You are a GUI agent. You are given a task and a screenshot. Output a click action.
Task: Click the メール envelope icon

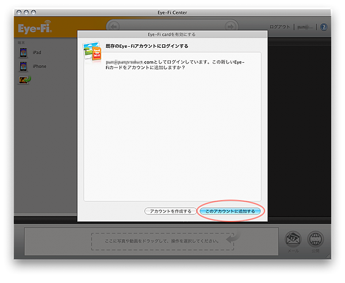[x=293, y=239]
